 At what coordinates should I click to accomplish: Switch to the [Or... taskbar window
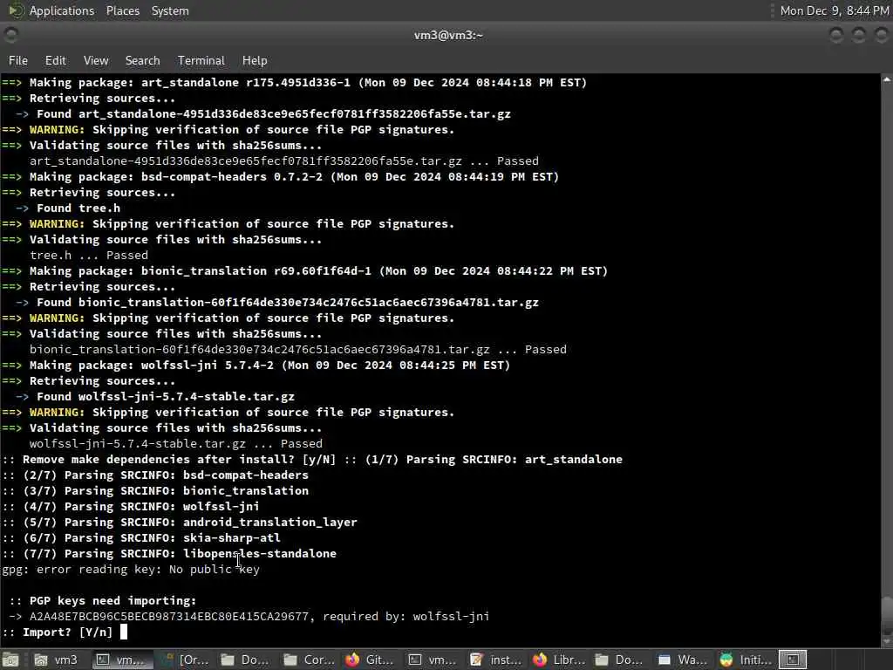tap(185, 660)
